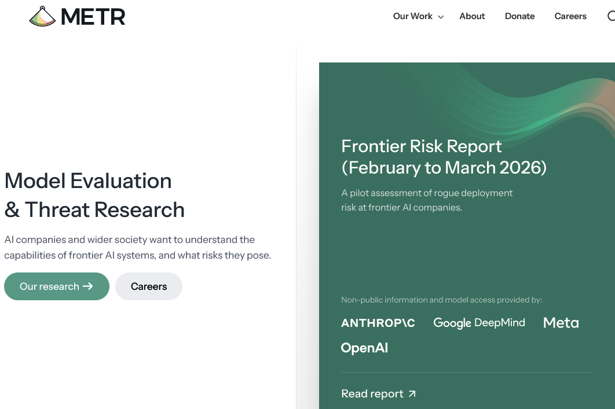Click the Our research button
The width and height of the screenshot is (615, 409).
[x=57, y=286]
